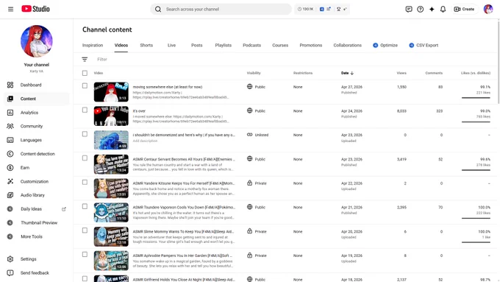The image size is (500, 282).
Task: Click the More Tools extension icon
Action: click(x=10, y=236)
